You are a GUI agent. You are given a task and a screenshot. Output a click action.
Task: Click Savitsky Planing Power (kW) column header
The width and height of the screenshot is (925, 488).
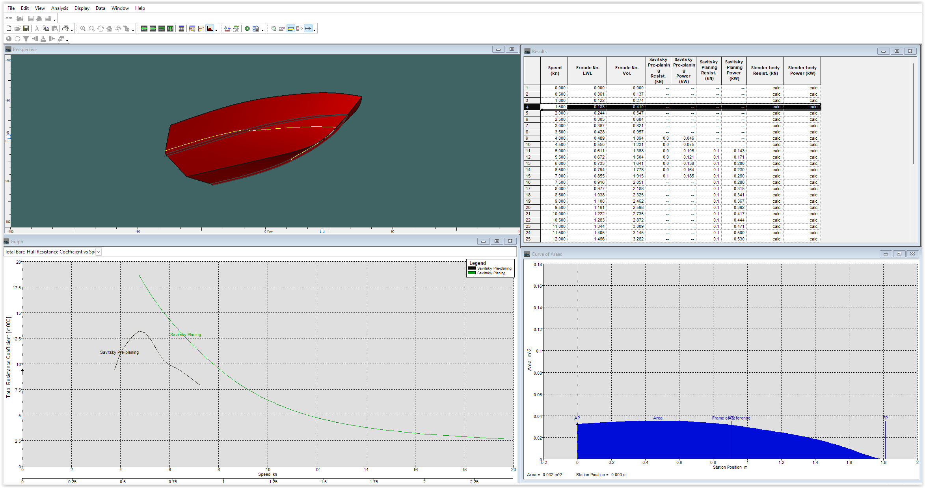pos(734,70)
